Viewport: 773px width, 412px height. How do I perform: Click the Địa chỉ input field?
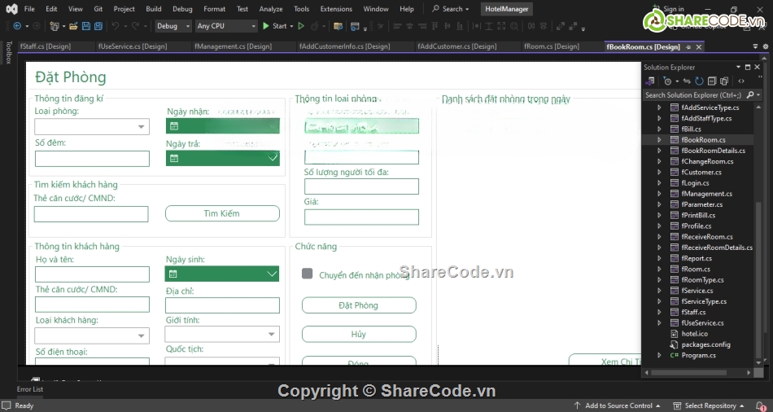pyautogui.click(x=222, y=305)
